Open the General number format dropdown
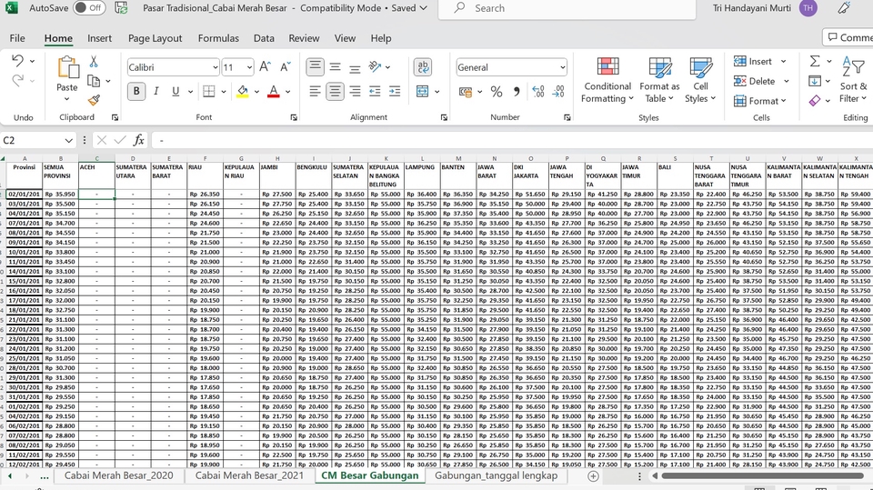The width and height of the screenshot is (873, 490). 562,67
